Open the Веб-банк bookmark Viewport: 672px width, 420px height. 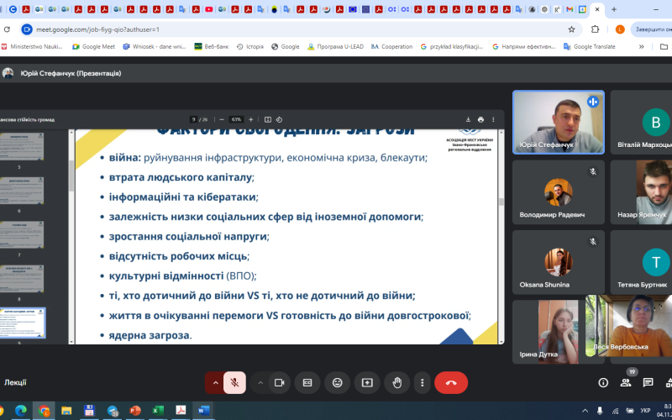tap(212, 47)
